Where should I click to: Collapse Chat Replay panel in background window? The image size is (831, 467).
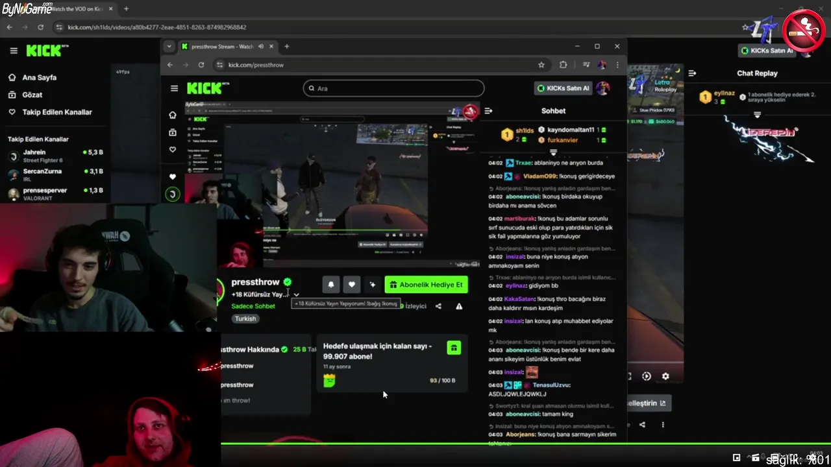[692, 73]
